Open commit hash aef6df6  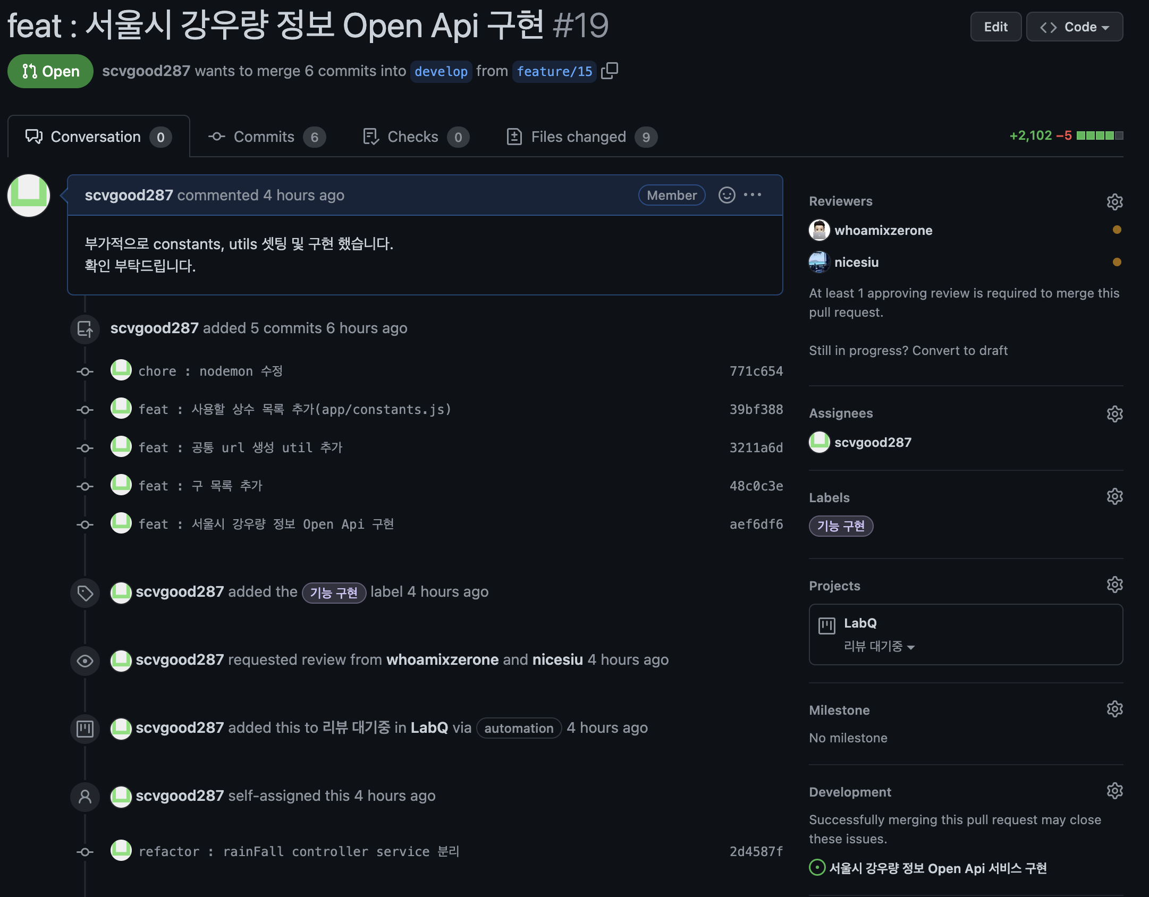point(756,524)
